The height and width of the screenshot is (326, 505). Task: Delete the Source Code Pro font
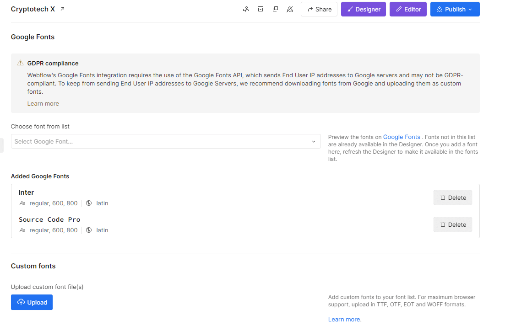pyautogui.click(x=452, y=224)
